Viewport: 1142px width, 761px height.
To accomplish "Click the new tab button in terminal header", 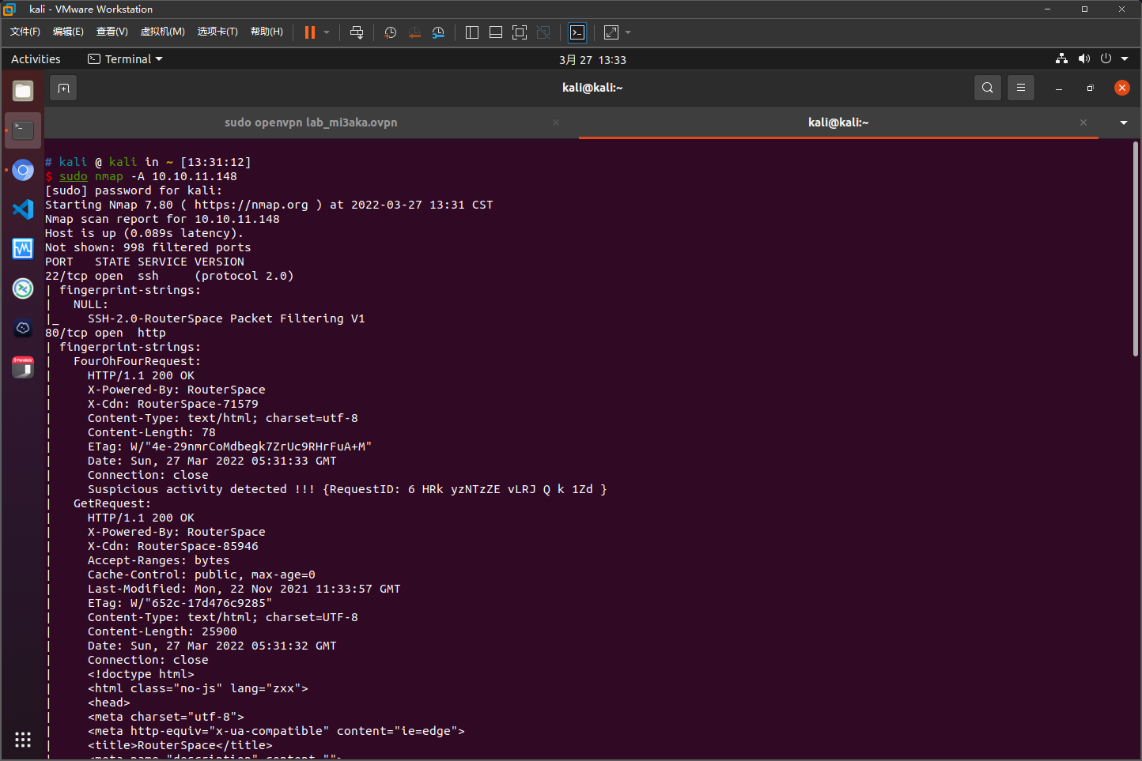I will pyautogui.click(x=63, y=88).
